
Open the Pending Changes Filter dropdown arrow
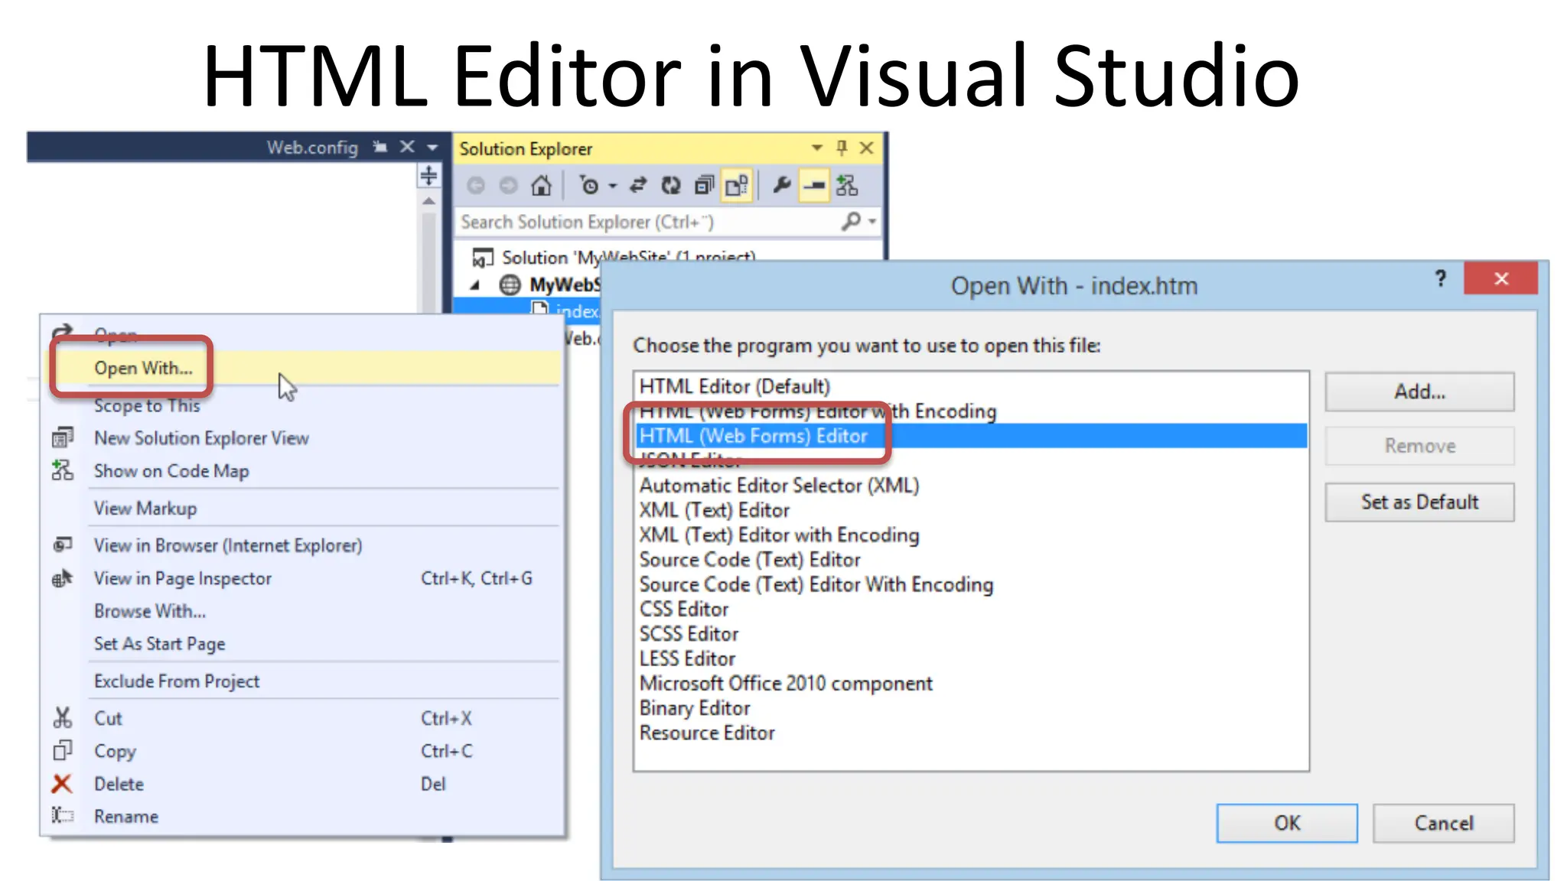[x=612, y=187]
